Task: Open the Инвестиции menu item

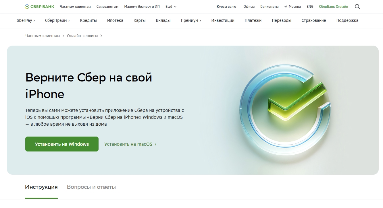Action: pos(223,20)
